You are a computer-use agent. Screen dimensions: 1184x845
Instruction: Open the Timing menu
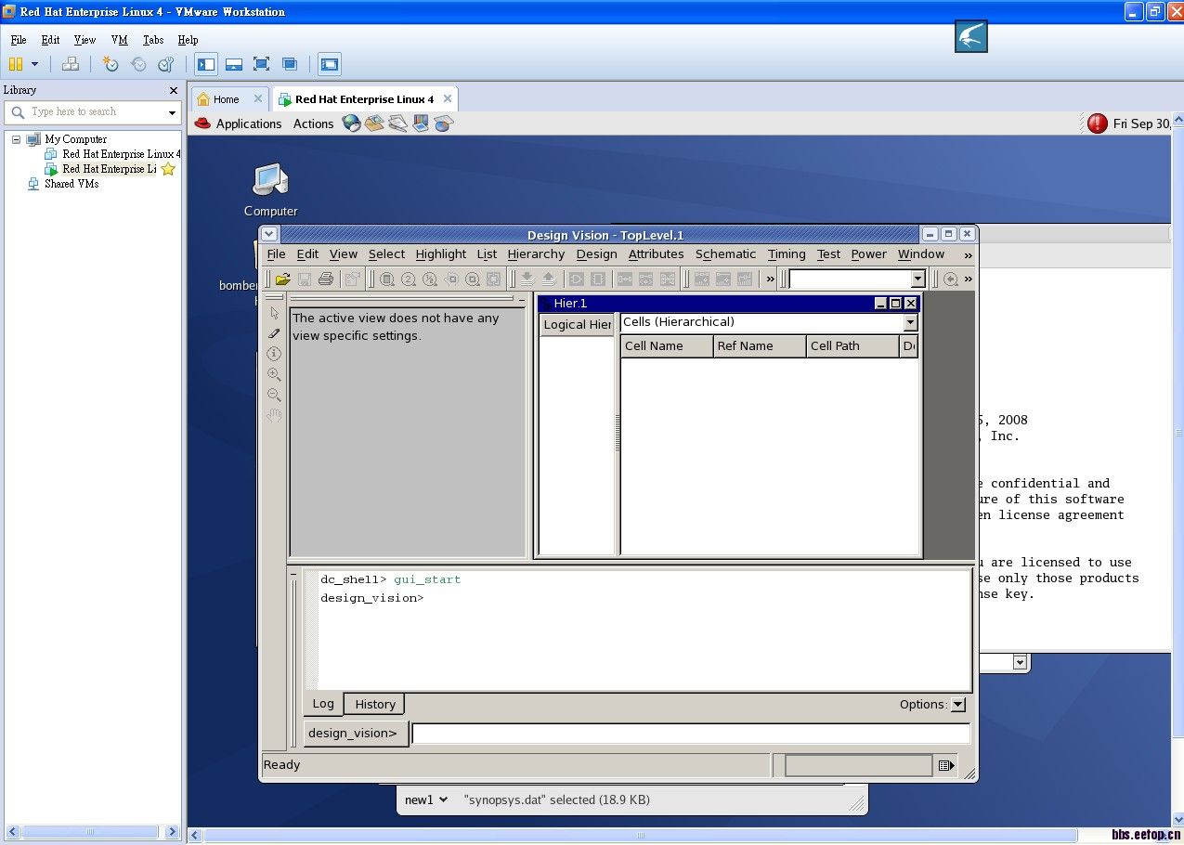tap(787, 254)
